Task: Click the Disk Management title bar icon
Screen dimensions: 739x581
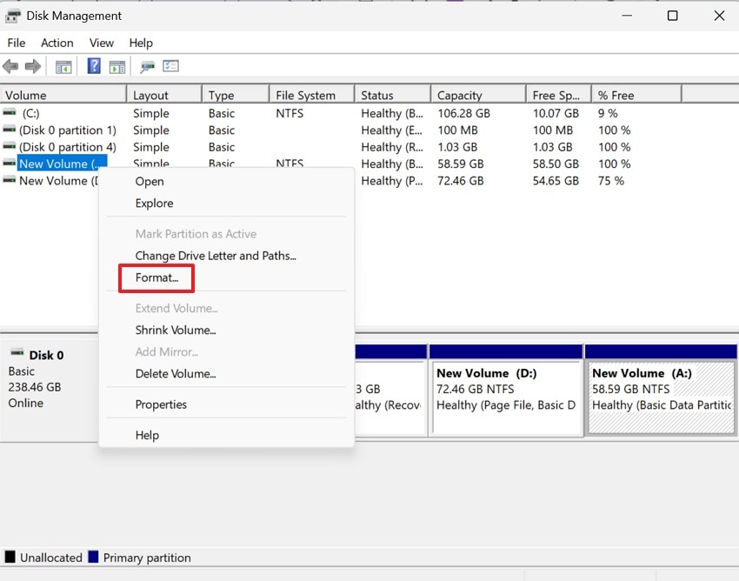Action: pos(12,15)
